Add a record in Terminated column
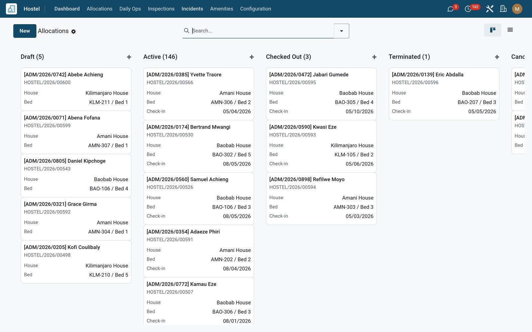The image size is (532, 332). (497, 57)
